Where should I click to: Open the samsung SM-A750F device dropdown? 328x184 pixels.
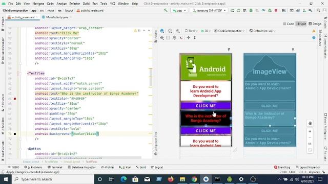tap(209, 10)
